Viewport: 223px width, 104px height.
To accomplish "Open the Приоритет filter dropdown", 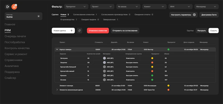I will 76,6.
